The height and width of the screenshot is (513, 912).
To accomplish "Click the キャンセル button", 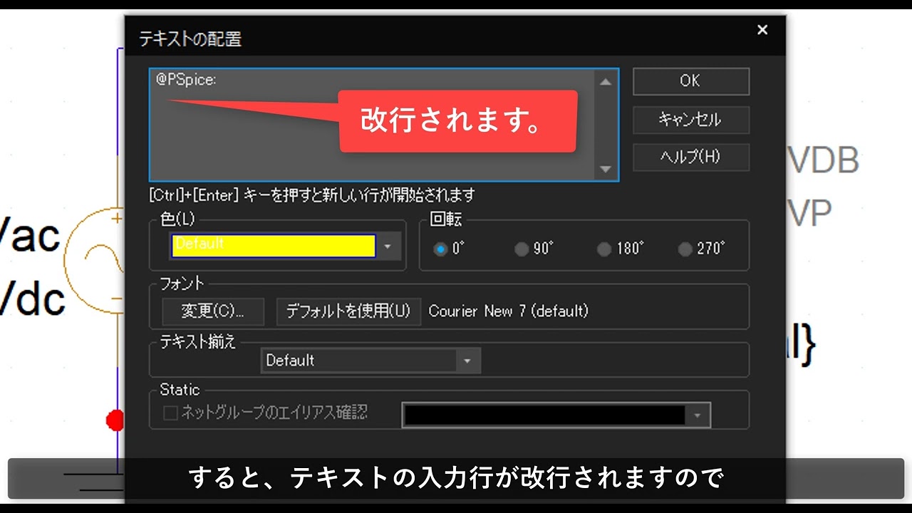I will click(x=690, y=120).
